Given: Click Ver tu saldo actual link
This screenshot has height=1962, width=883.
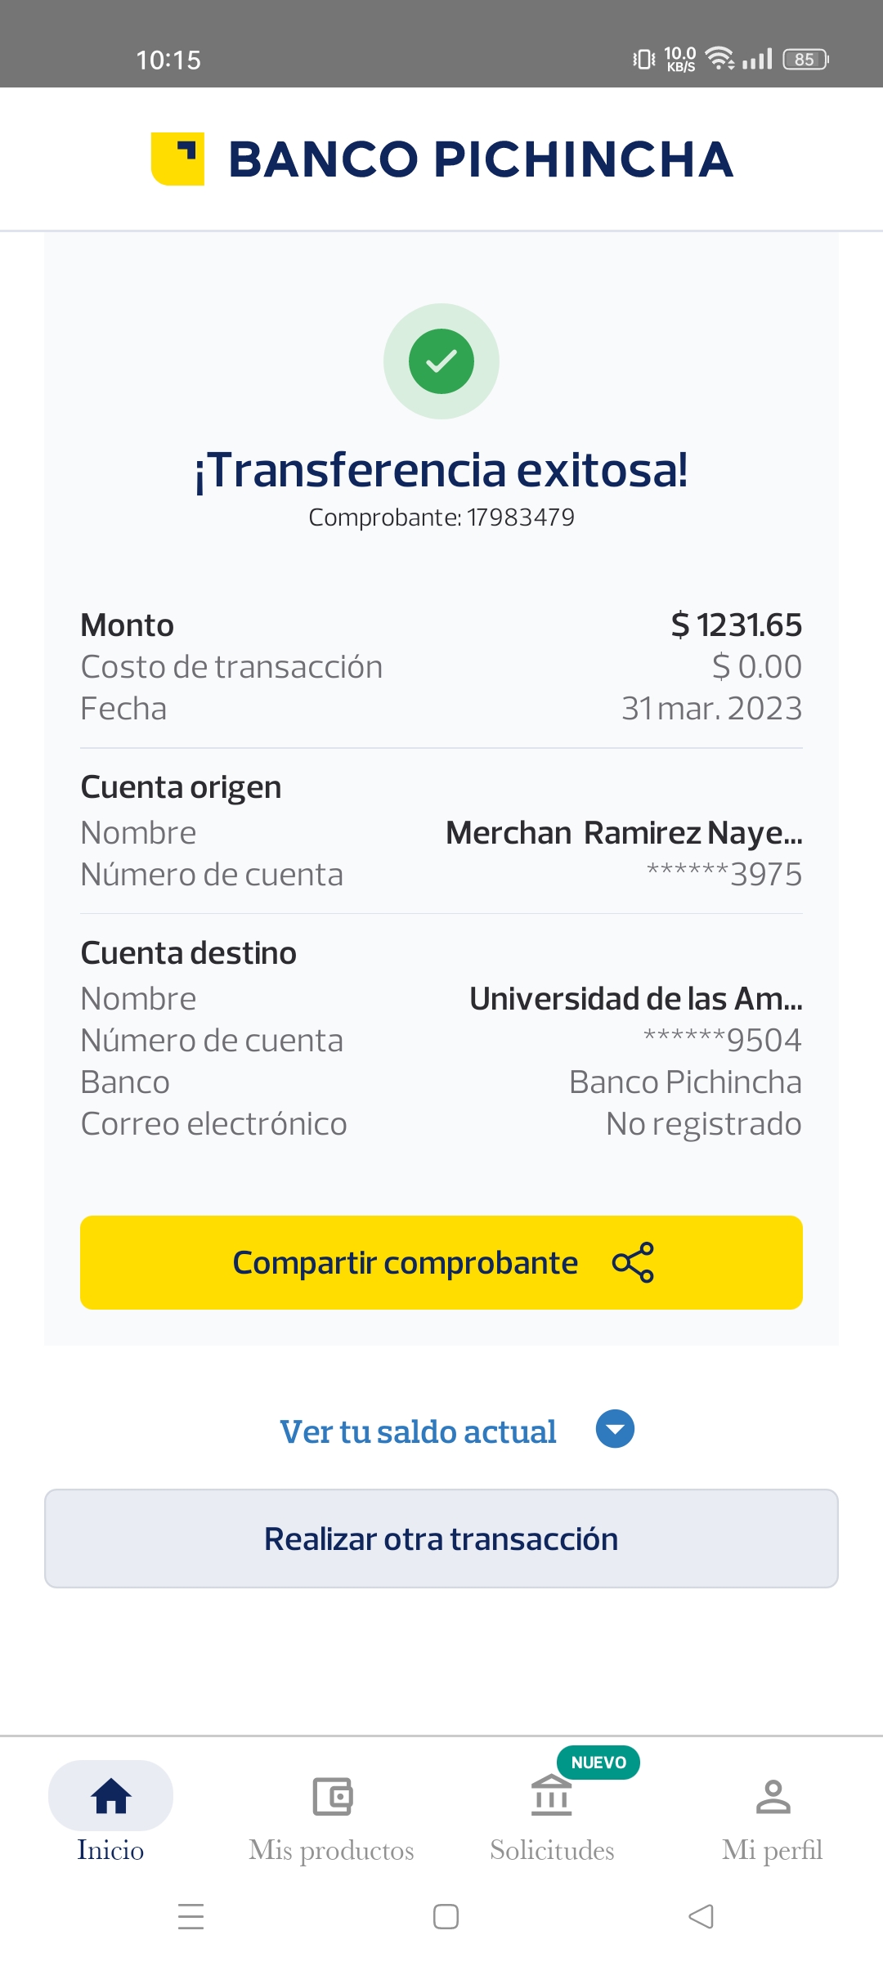Looking at the screenshot, I should click(418, 1432).
